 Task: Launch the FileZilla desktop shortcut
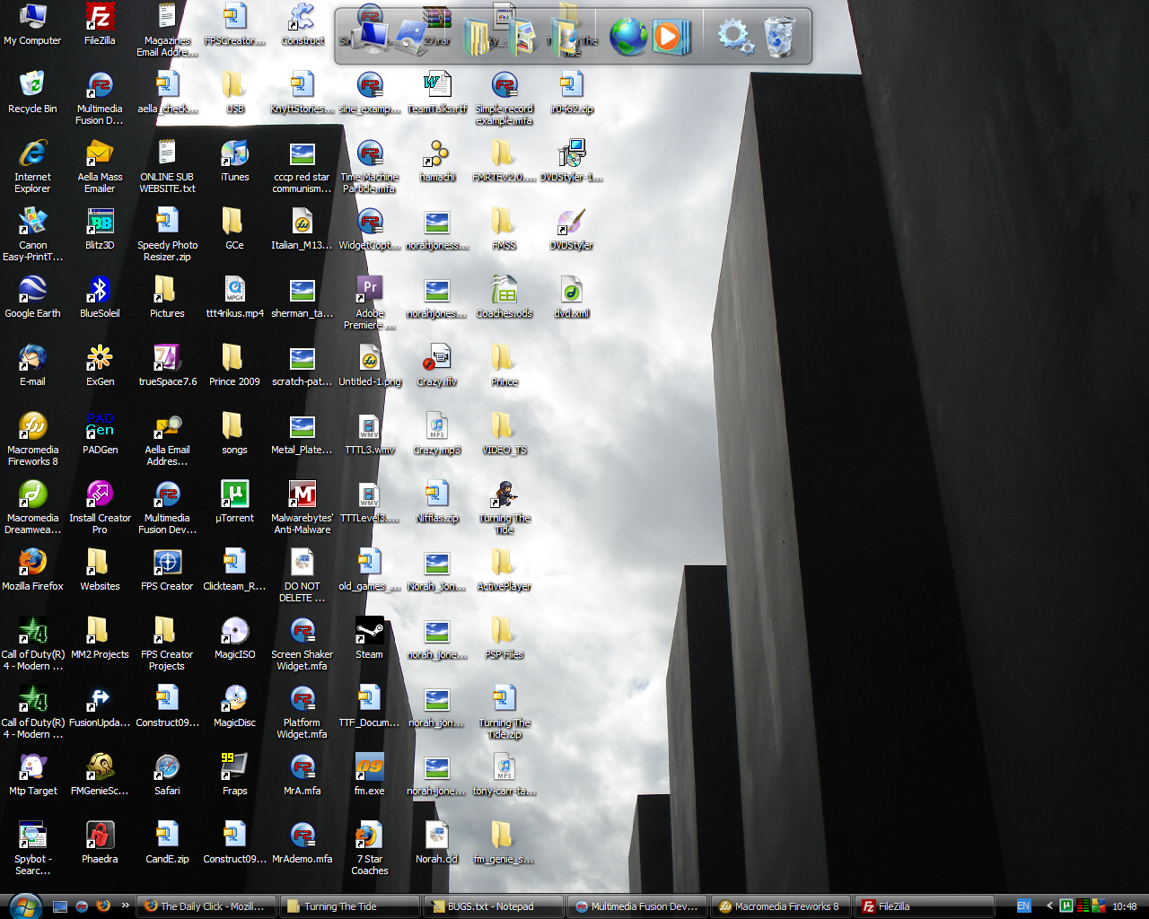(100, 24)
